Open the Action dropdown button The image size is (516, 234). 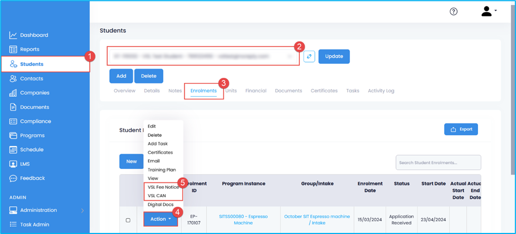[x=160, y=219]
